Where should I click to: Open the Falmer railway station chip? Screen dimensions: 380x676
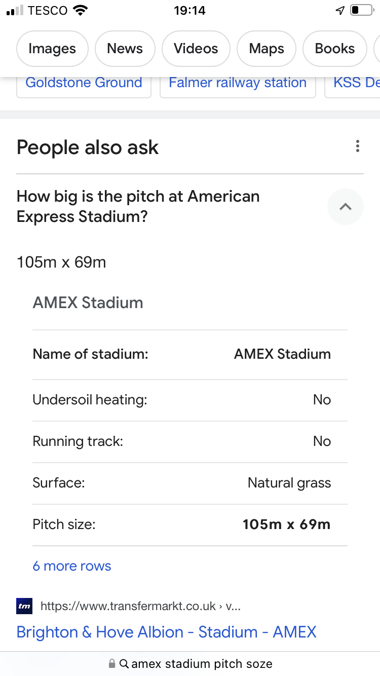tap(238, 83)
